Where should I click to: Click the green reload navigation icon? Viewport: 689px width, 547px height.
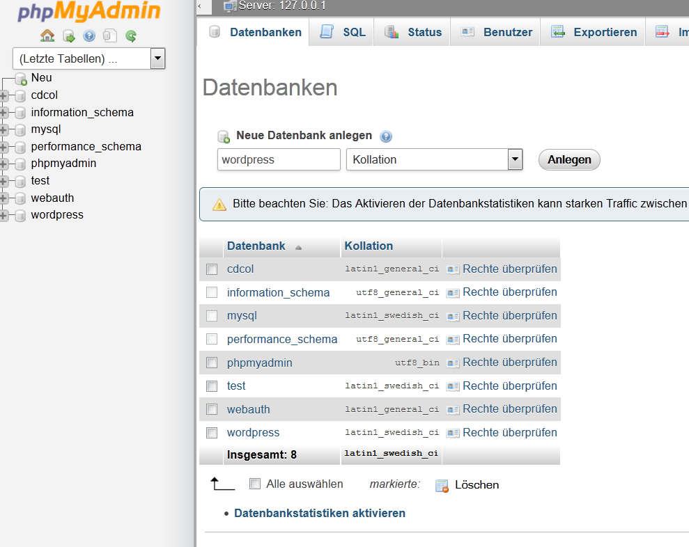131,35
